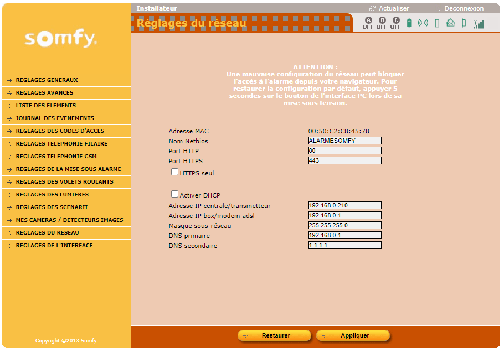Click the Adresse IP centrale/transmetteur field
This screenshot has height=353, width=504.
pos(345,206)
